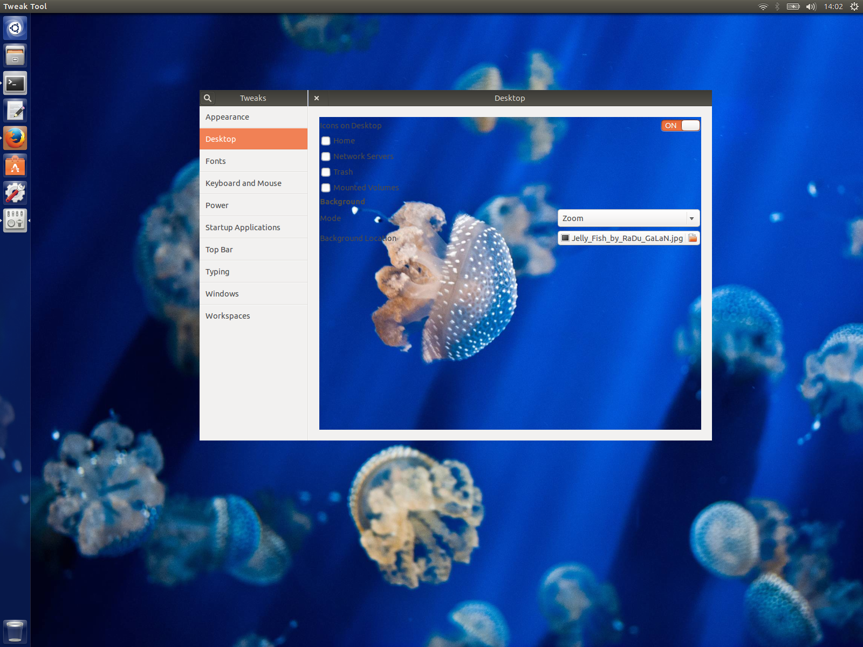Toggle the Icons on Desktop ON switch
Screen dimensions: 863x647
point(681,126)
